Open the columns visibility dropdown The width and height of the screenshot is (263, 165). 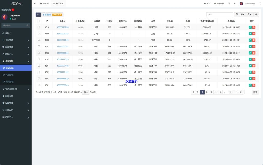tap(242, 15)
